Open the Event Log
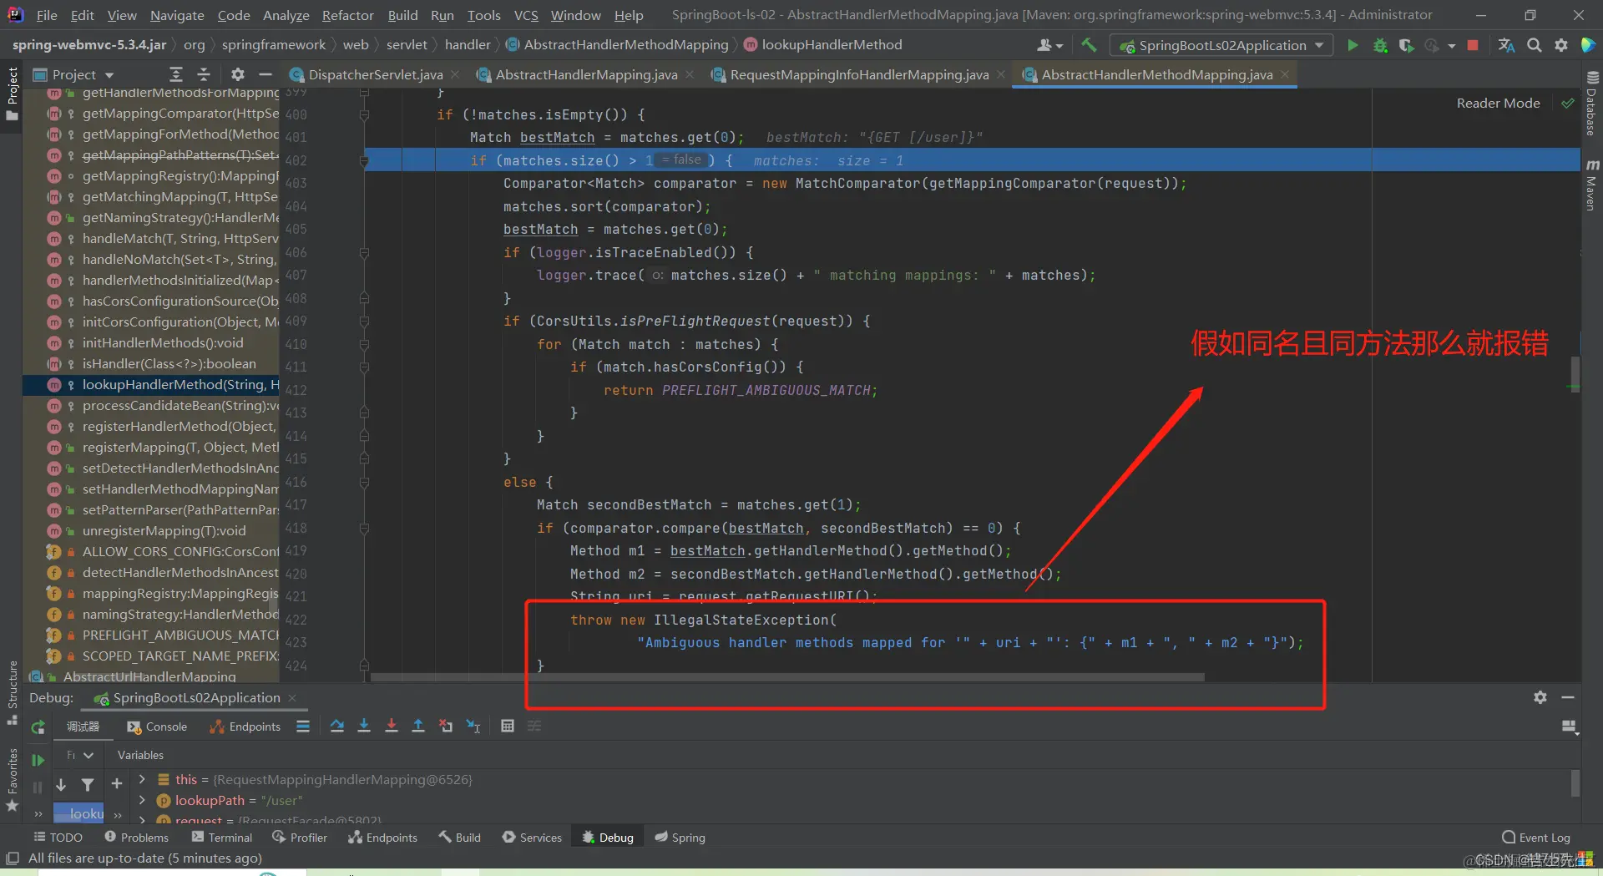The image size is (1603, 876). 1535,838
